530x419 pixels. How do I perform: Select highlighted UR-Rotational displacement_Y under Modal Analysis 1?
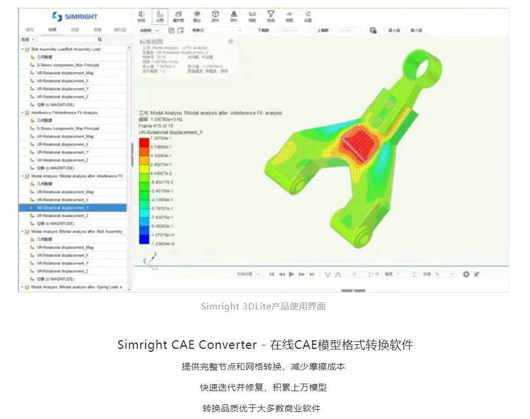tap(72, 208)
